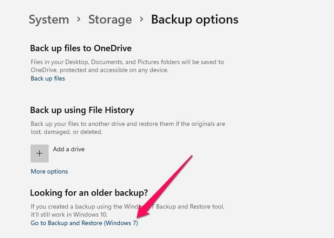
Task: Click the chevron between System and Storage
Action: pos(79,20)
